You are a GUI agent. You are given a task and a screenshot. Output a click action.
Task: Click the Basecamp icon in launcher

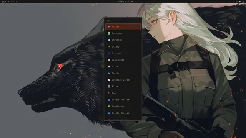pyautogui.click(x=109, y=33)
